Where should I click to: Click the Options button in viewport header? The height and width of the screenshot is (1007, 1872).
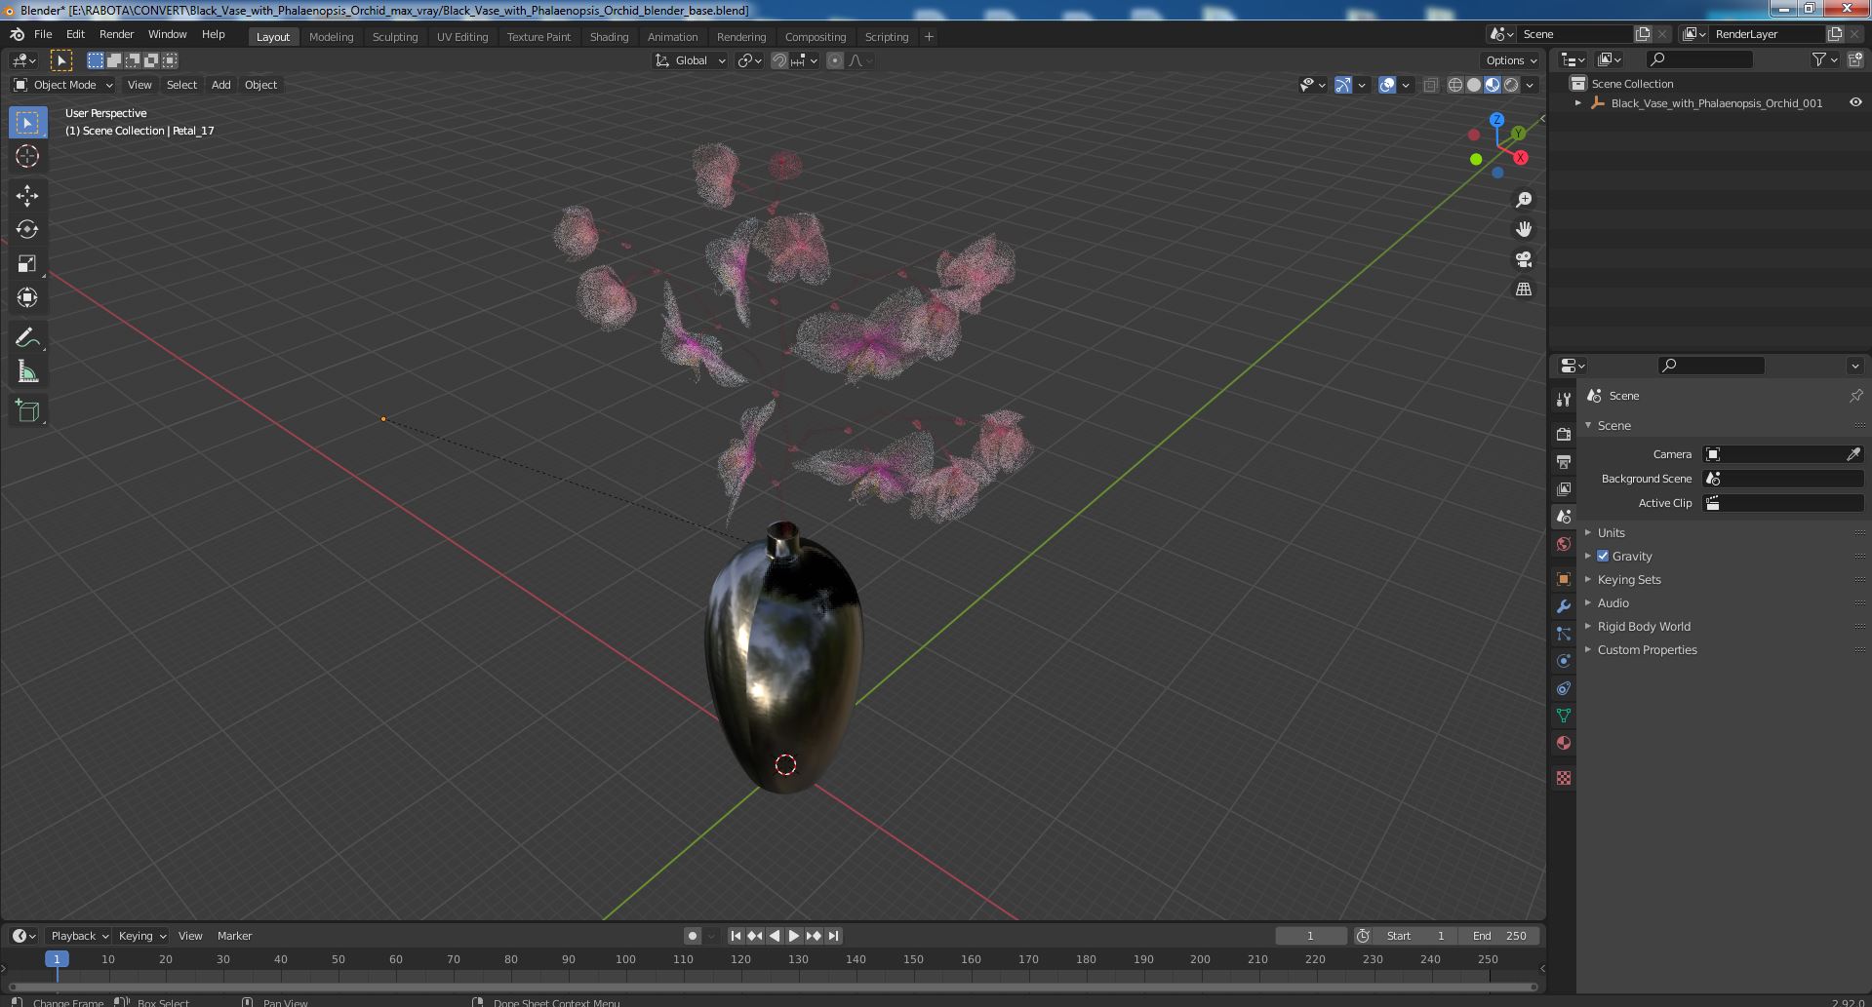pos(1511,60)
